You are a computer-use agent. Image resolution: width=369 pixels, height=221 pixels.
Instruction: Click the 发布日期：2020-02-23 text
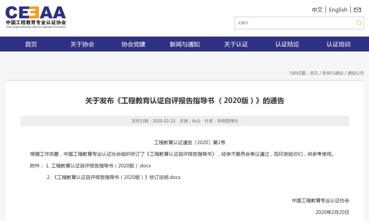click(x=153, y=121)
